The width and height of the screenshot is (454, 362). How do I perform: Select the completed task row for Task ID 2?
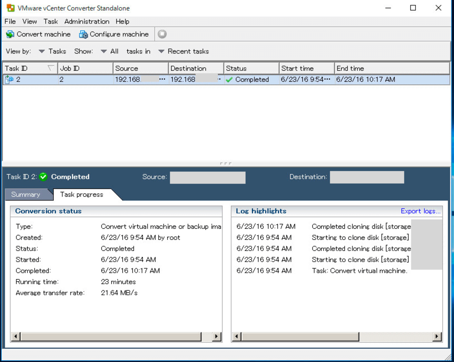coord(133,80)
